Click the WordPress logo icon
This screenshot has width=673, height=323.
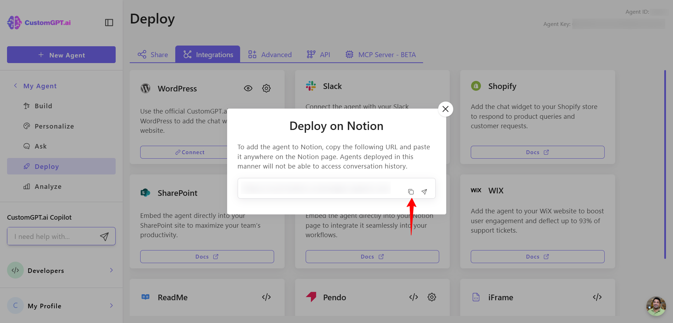click(x=145, y=88)
